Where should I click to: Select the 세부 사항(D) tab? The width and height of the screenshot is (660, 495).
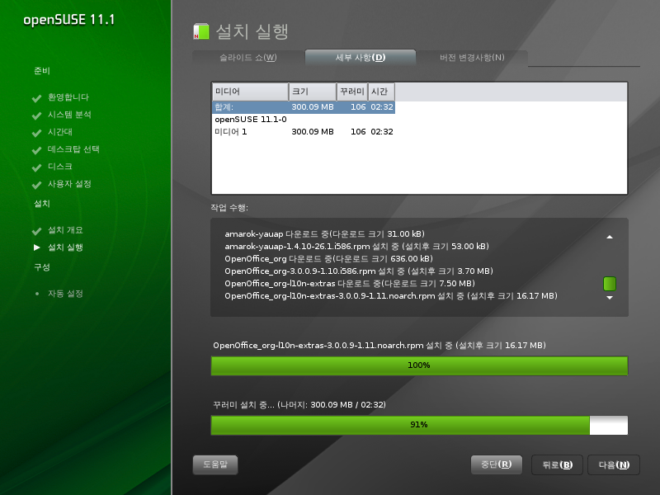361,58
